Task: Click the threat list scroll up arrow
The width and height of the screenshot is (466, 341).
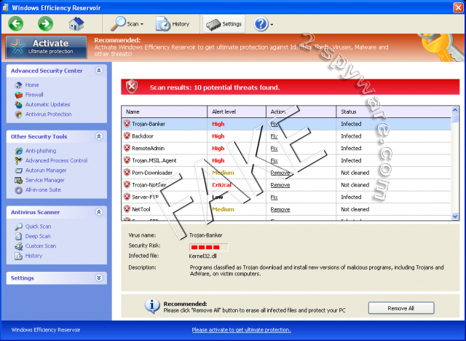Action: [455, 110]
